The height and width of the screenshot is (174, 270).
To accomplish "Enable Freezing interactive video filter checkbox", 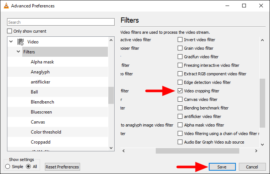I will click(180, 65).
